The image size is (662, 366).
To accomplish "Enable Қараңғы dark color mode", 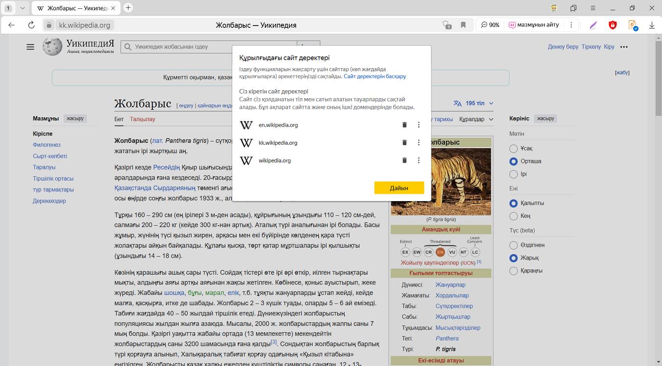I will pos(513,271).
